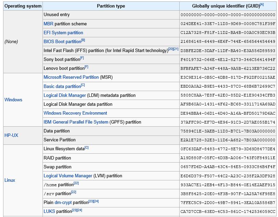Click the Swap partition cell
This screenshot has height=217, width=278.
click(x=111, y=167)
